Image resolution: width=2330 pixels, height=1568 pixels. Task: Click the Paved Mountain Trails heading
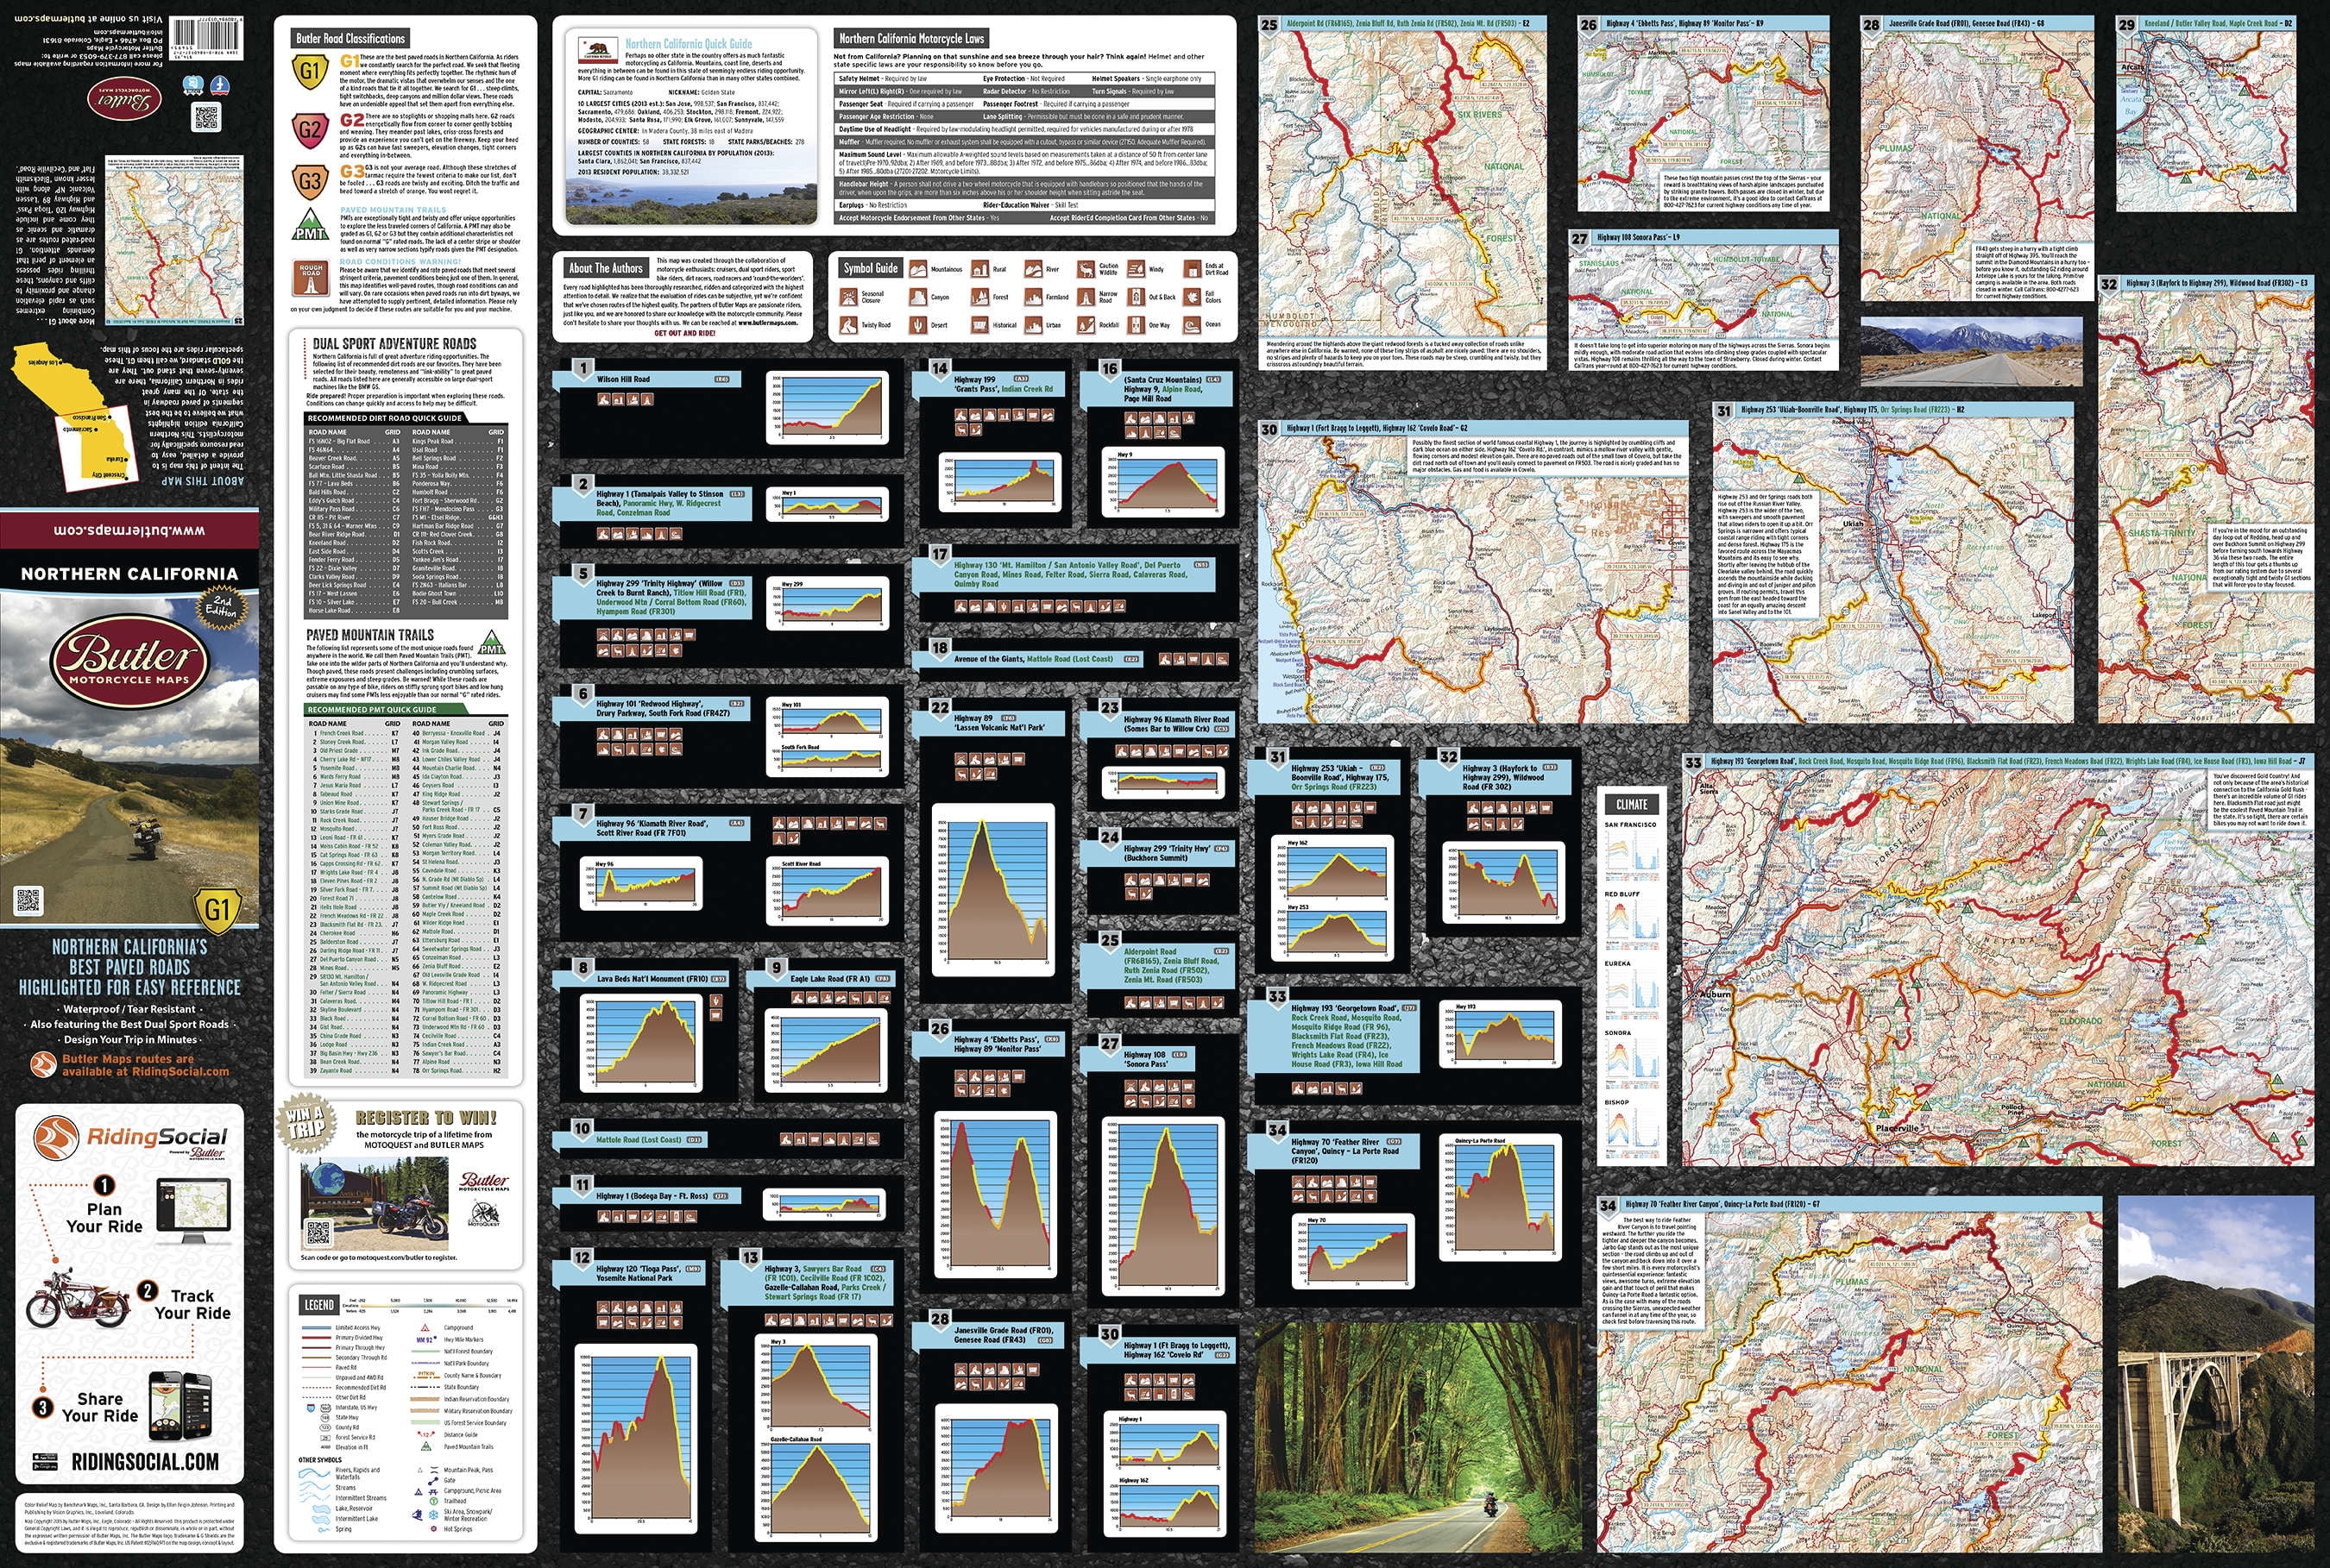tap(370, 634)
